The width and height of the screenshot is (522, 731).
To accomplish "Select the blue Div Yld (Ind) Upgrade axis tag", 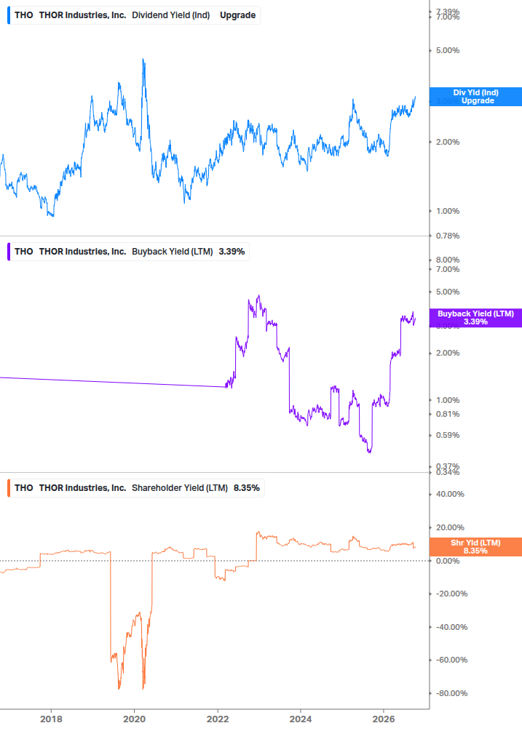I will pos(475,97).
